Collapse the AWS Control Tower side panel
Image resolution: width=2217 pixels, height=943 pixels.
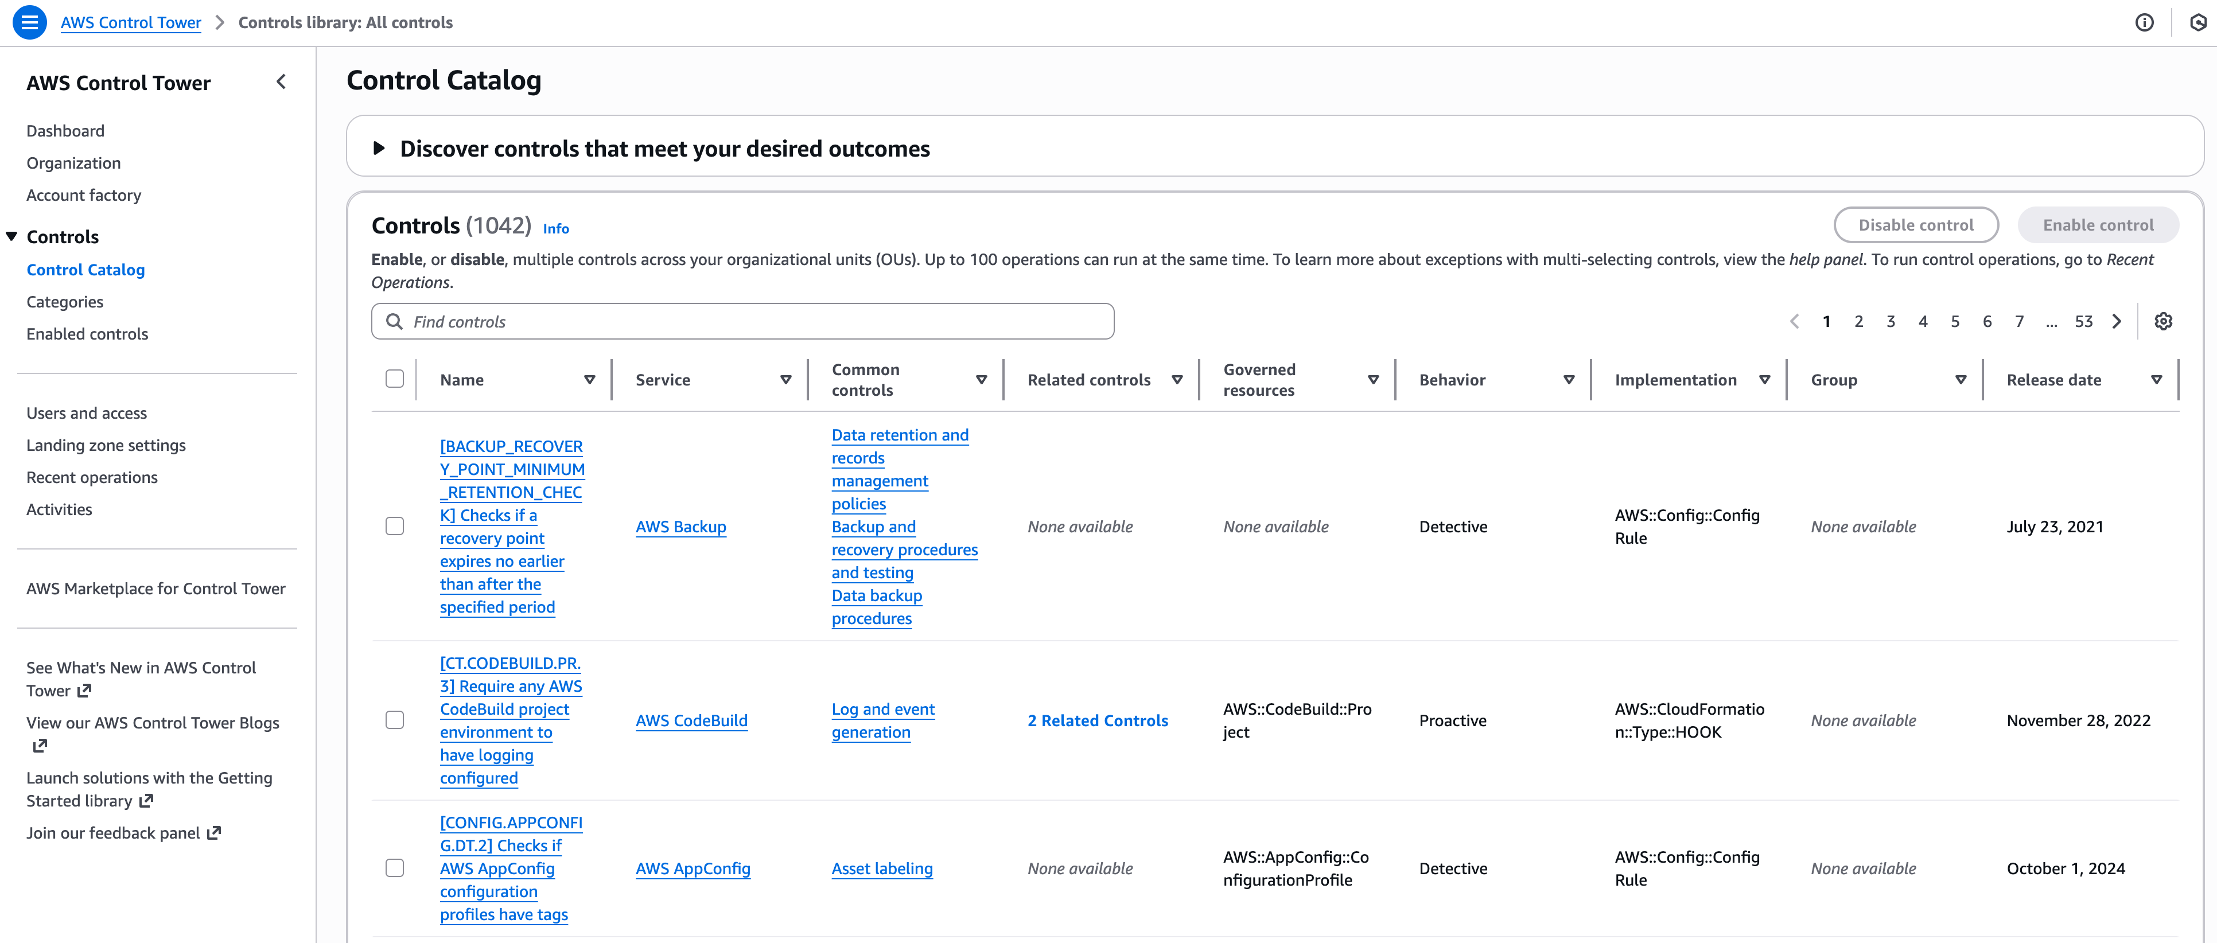281,81
